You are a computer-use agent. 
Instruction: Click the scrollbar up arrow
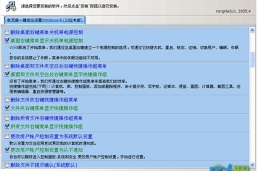[252, 30]
